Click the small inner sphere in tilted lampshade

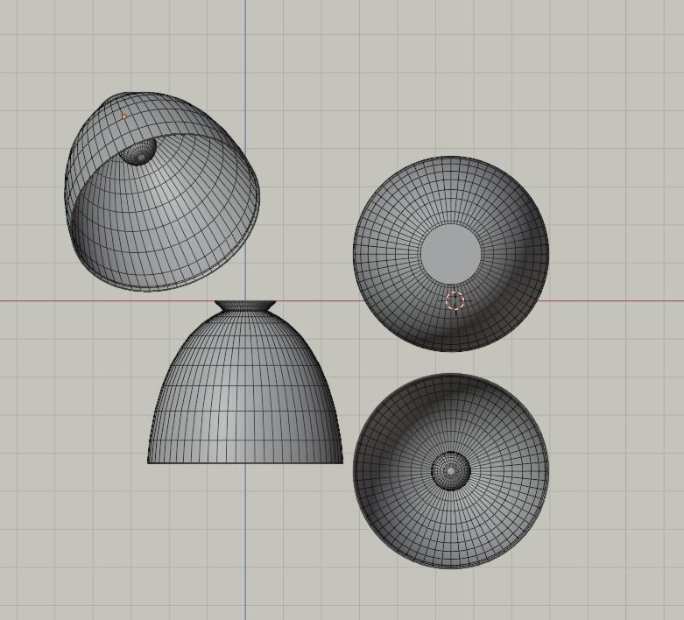click(x=138, y=151)
